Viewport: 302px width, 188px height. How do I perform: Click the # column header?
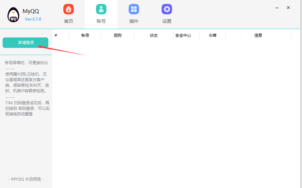[56, 35]
